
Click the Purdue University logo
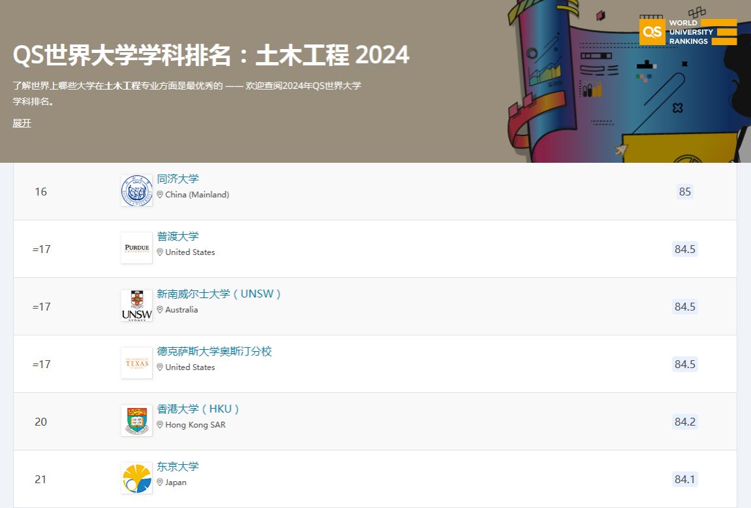[136, 248]
